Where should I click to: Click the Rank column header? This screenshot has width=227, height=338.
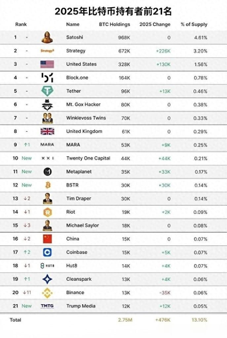21,24
